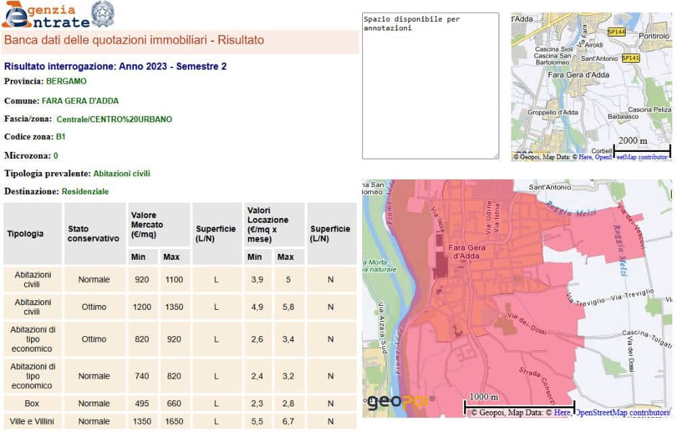Viewport: 677px width, 432px height.
Task: Click the Italian Republic emblem icon
Action: 103,13
